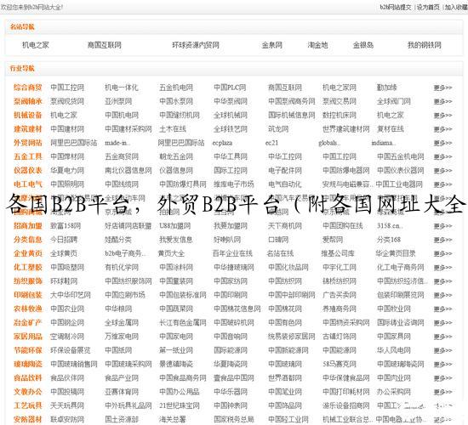Screen dimensions: 468x425
Task: Open the 机电一体化 link
Action: pyautogui.click(x=122, y=88)
